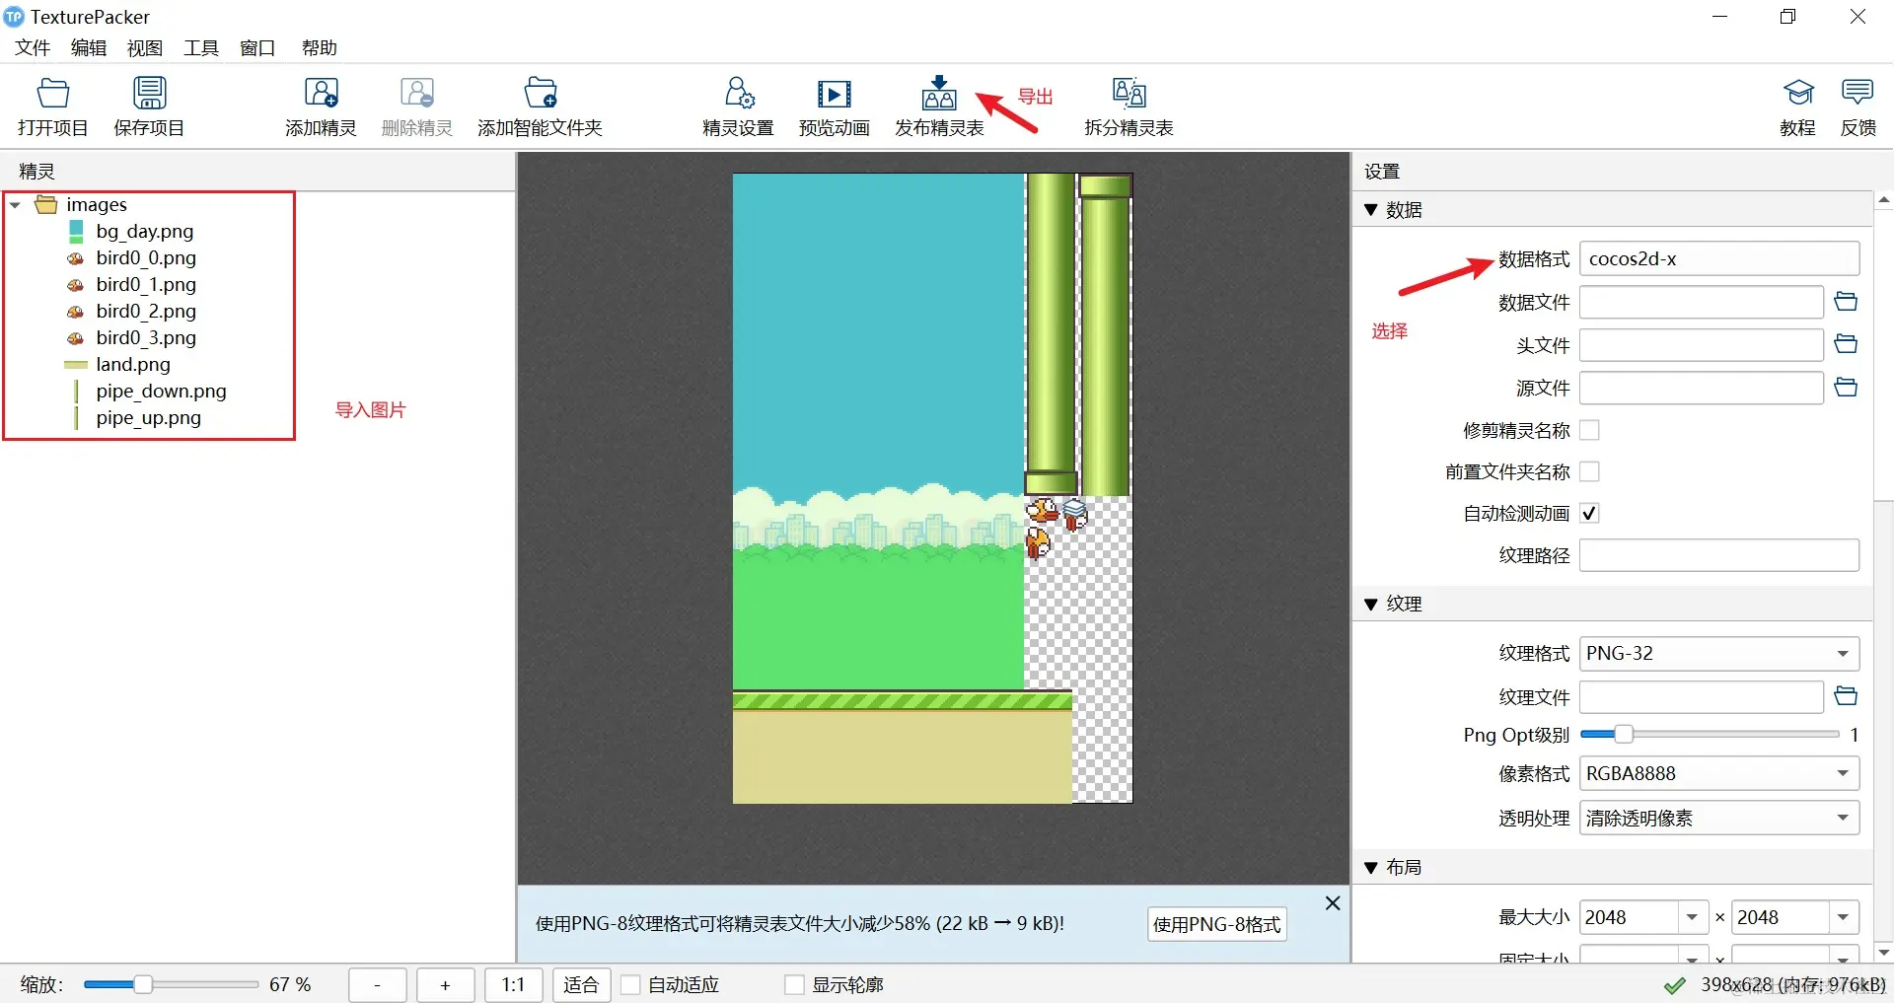Image resolution: width=1894 pixels, height=1003 pixels.
Task: Open the 工具 menu
Action: tap(201, 47)
